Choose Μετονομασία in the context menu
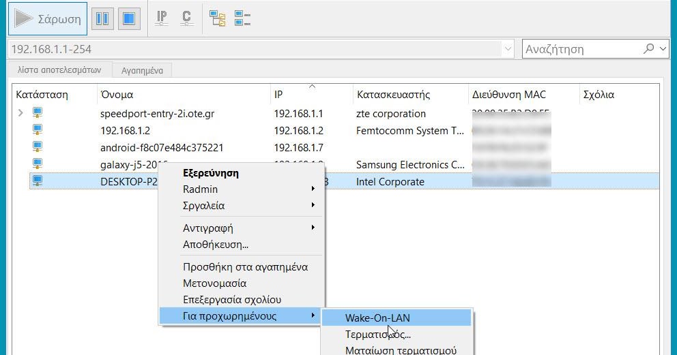Screen dimensions: 677x355 pos(242,283)
